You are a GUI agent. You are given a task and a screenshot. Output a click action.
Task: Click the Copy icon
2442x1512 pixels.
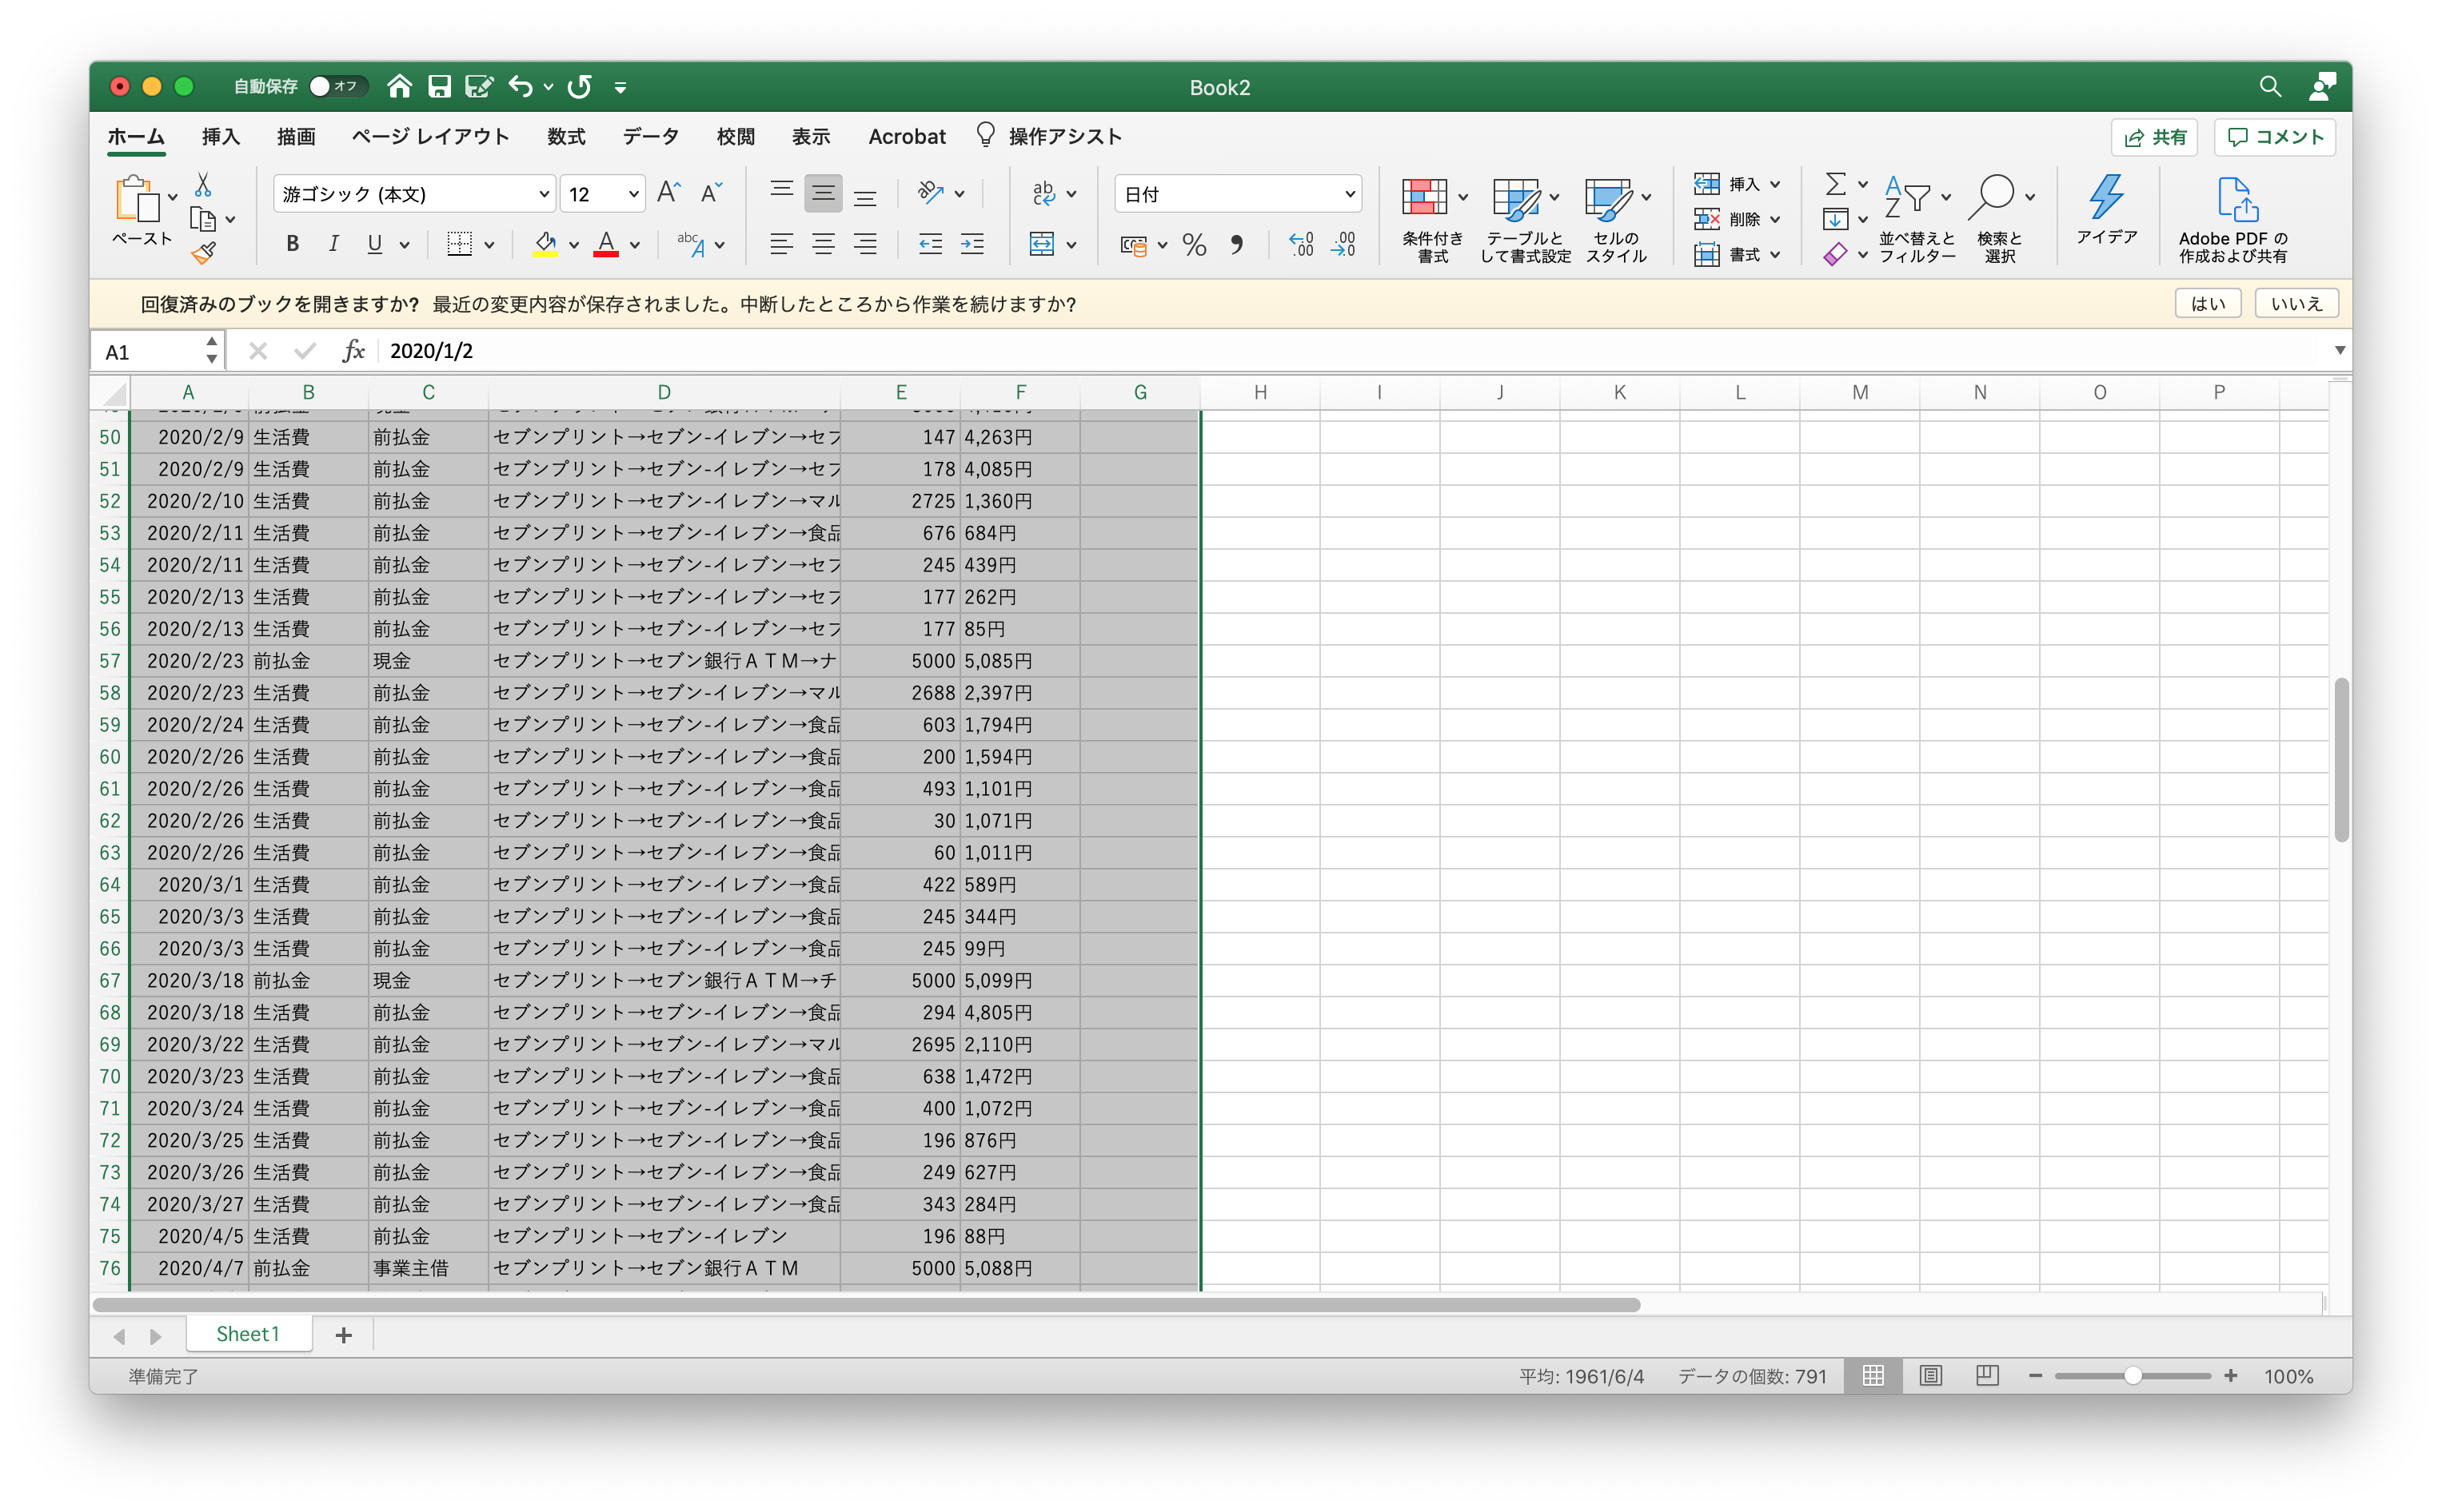203,219
